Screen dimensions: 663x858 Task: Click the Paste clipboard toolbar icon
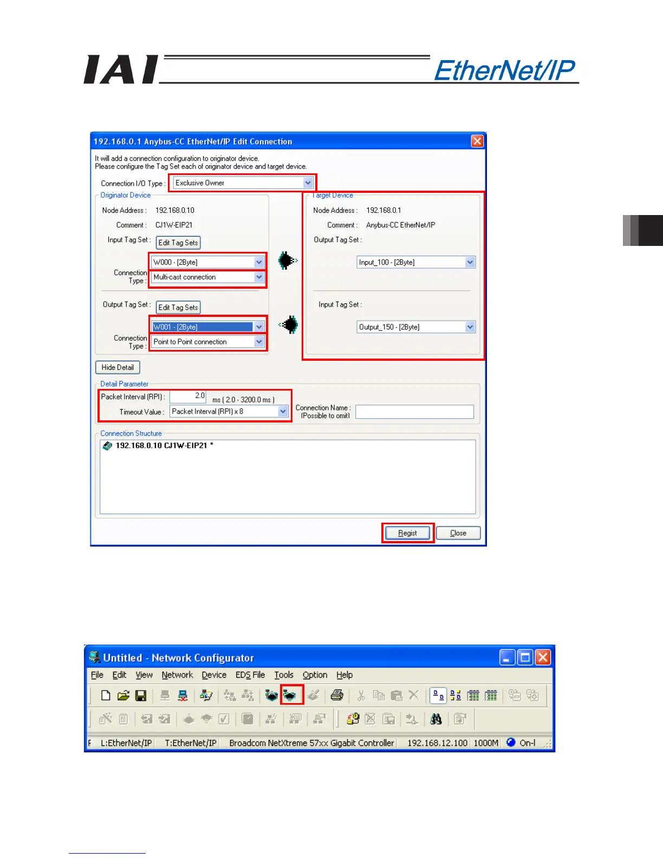coord(396,695)
